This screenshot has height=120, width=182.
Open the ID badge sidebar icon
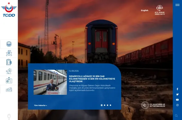pos(9,80)
